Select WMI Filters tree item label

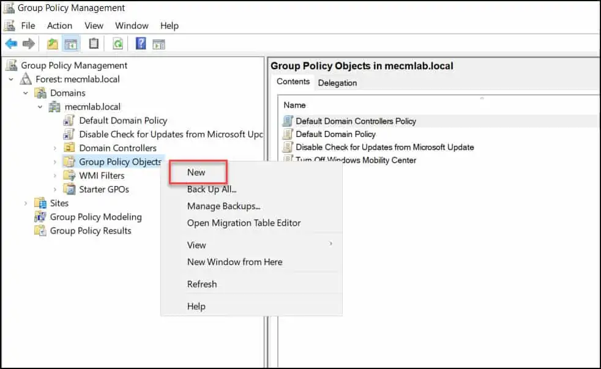pyautogui.click(x=102, y=176)
